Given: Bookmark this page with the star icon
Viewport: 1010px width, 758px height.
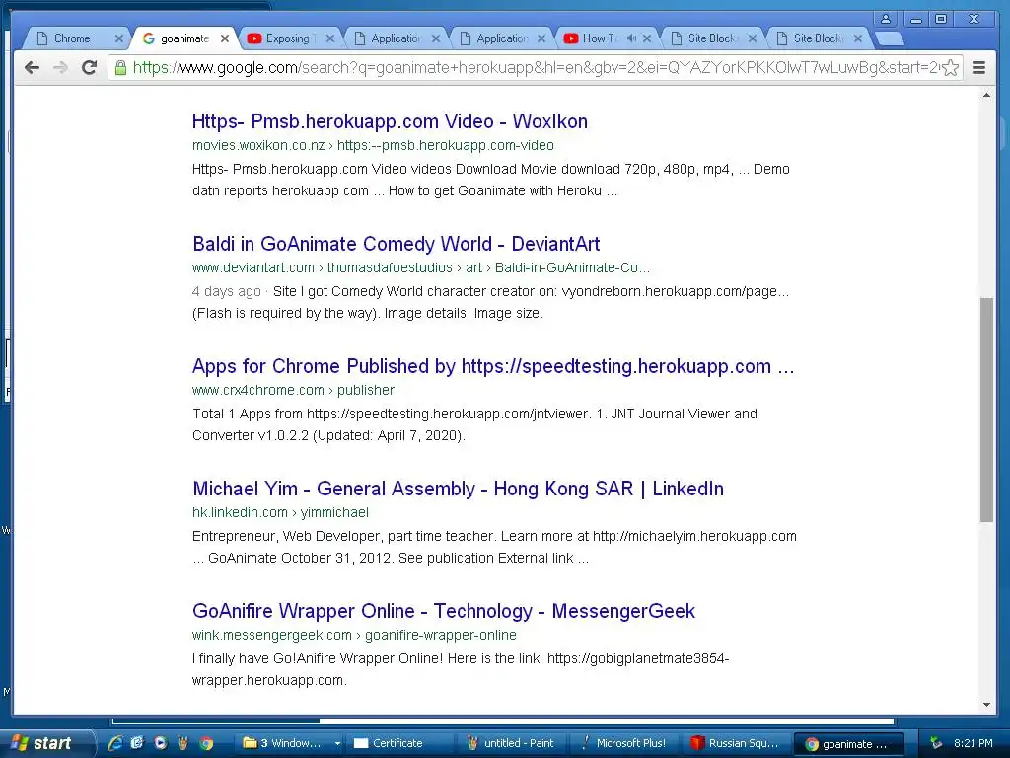Looking at the screenshot, I should pyautogui.click(x=950, y=68).
